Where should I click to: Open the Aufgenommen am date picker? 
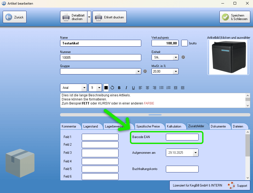click(x=195, y=153)
